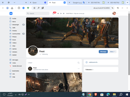Open the Frost community avatar photo
Viewport: 130px width, 97px height.
[x=33, y=51]
